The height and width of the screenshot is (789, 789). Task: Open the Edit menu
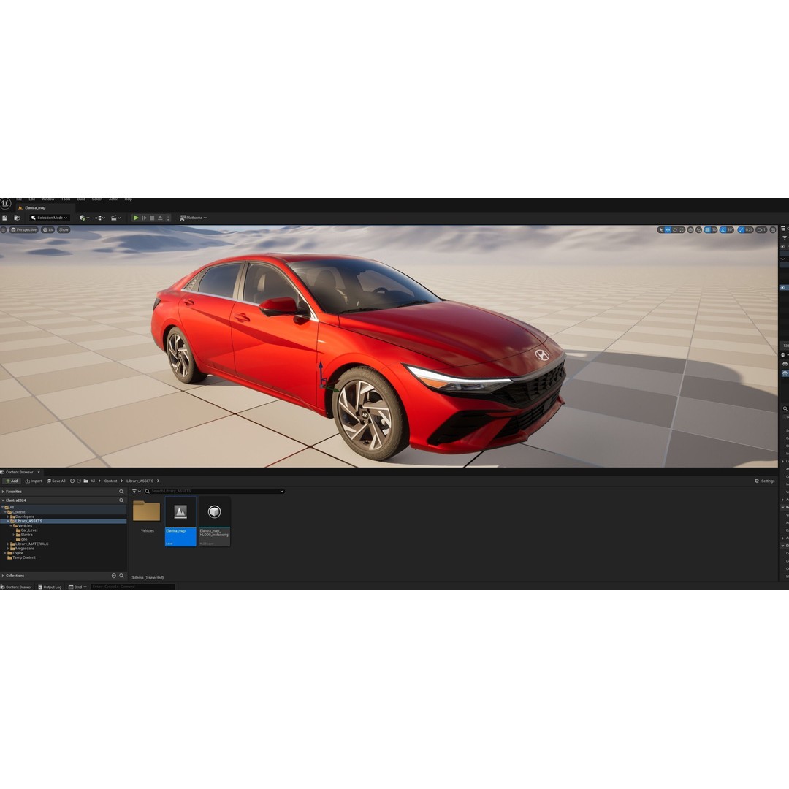[x=31, y=198]
